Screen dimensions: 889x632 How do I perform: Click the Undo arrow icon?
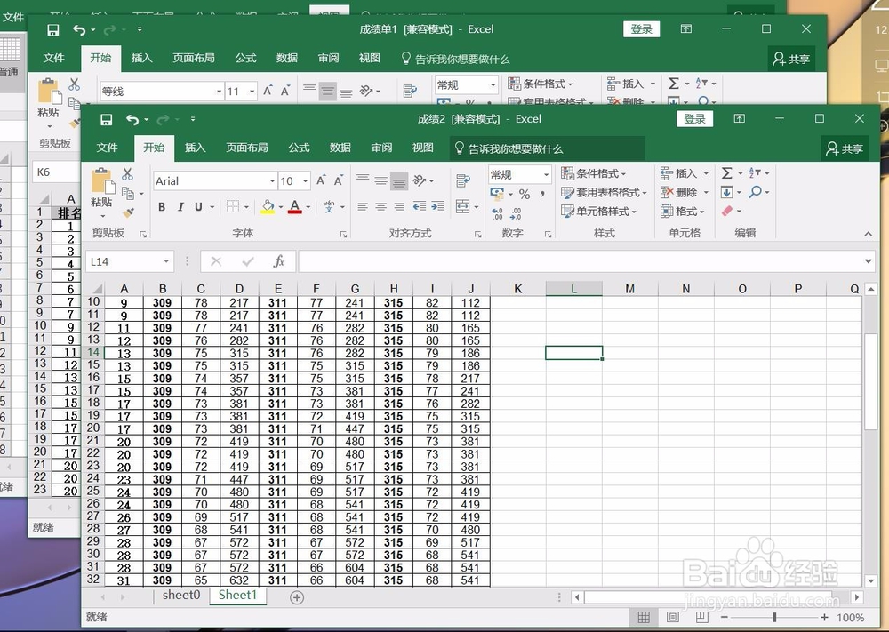(x=131, y=118)
